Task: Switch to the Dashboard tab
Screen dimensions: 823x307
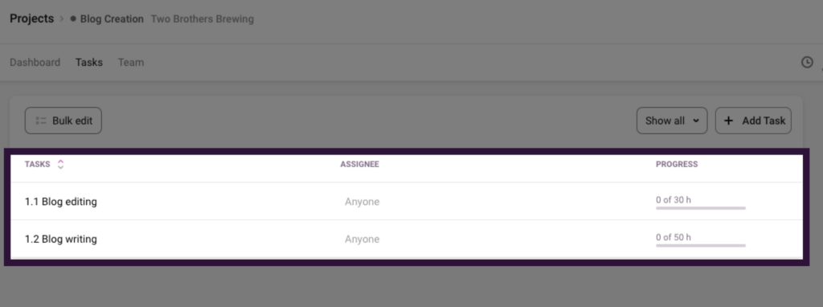Action: click(x=35, y=63)
